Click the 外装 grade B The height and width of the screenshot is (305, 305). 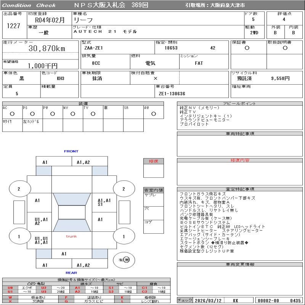pos(275,33)
